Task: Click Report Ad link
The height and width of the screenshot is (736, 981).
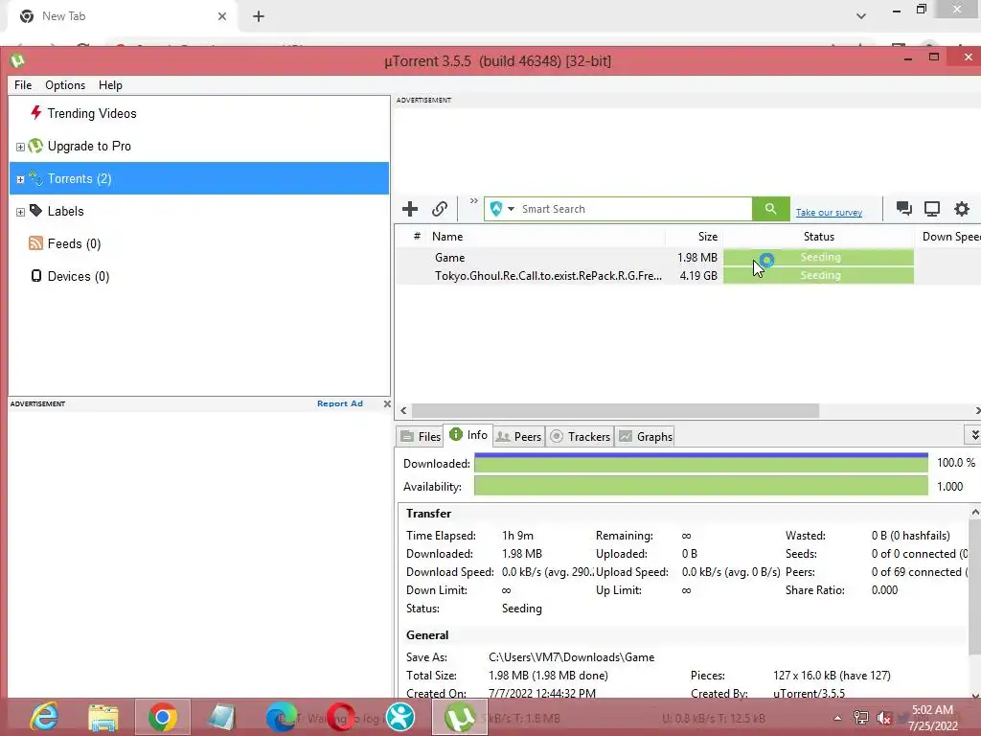Action: (340, 403)
